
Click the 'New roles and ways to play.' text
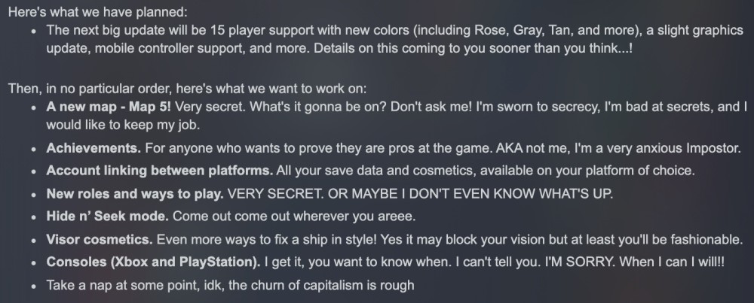(x=135, y=194)
